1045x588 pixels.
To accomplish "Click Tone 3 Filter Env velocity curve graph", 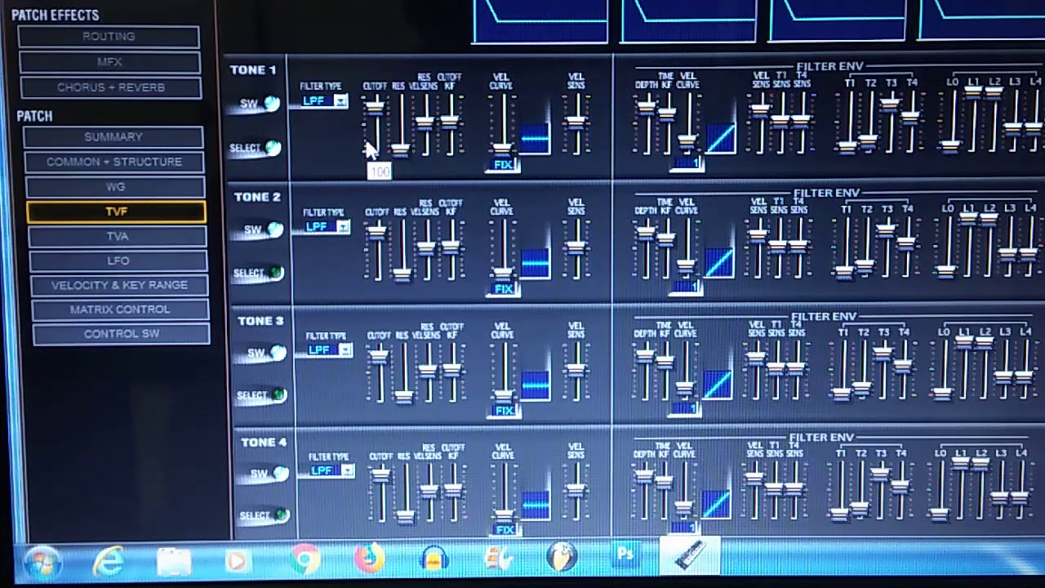I will click(718, 385).
